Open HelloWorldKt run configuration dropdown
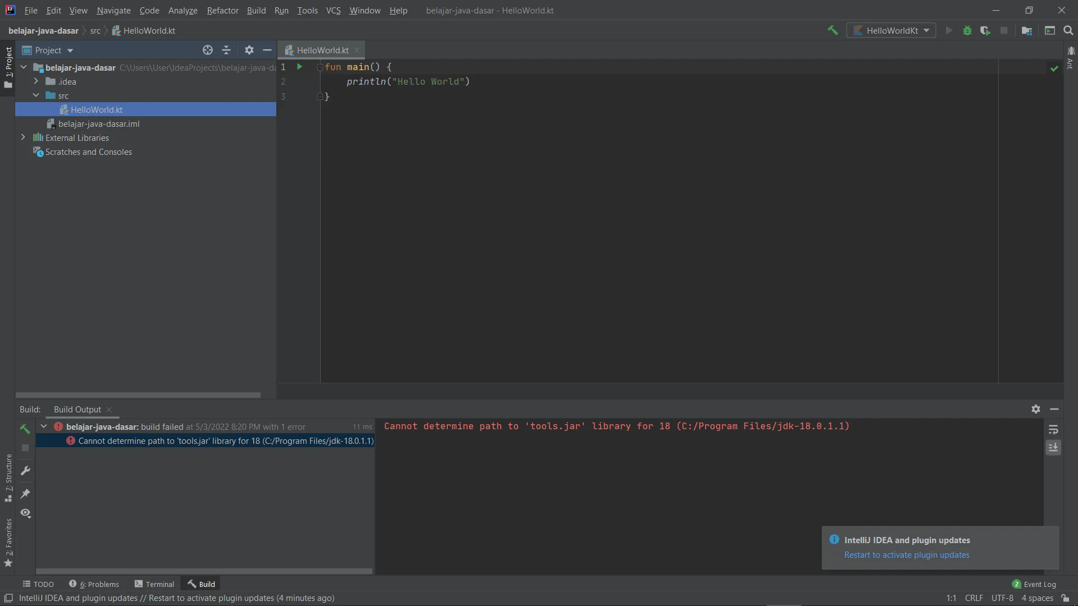Image resolution: width=1078 pixels, height=606 pixels. (x=891, y=30)
